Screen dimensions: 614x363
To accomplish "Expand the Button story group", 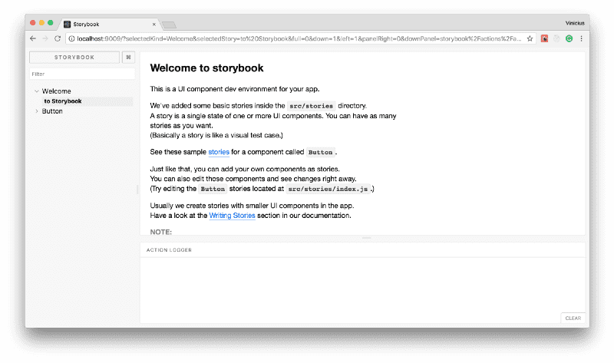I will [37, 111].
